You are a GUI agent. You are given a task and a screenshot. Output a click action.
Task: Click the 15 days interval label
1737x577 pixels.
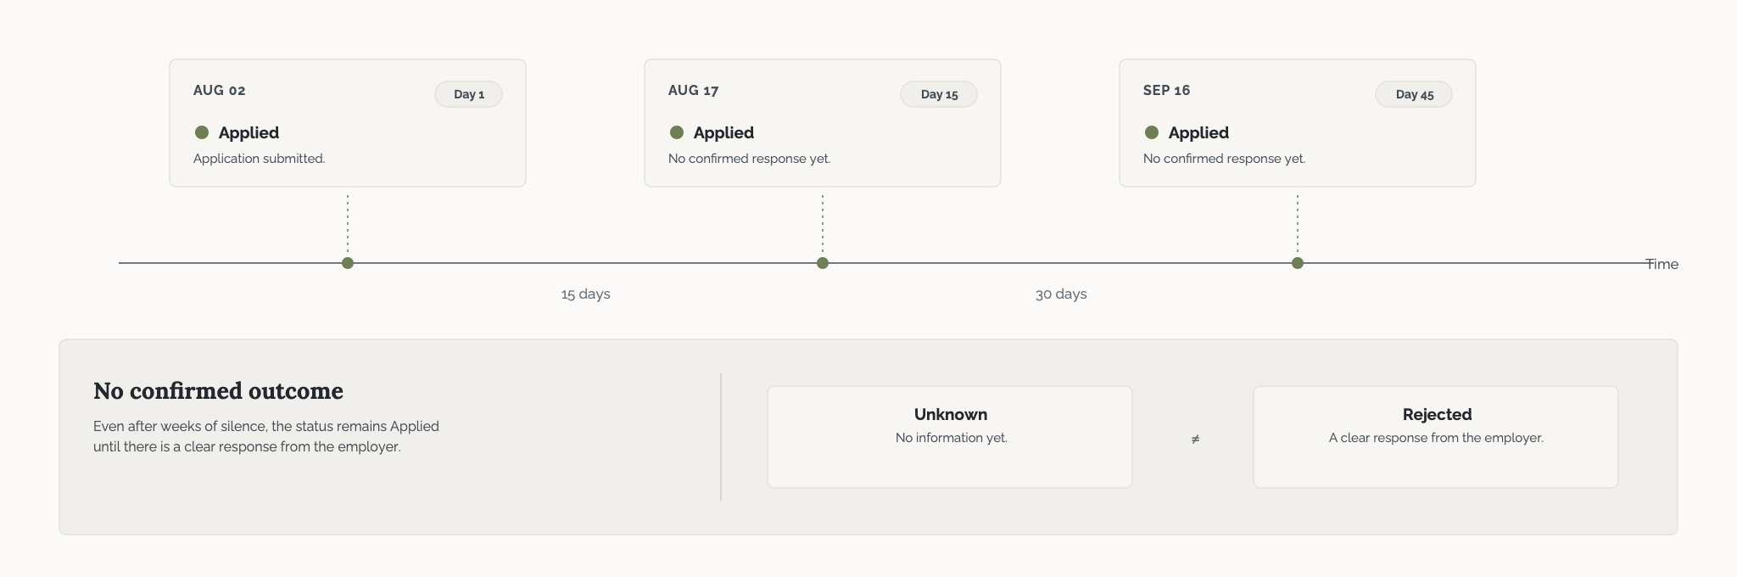[x=585, y=294]
